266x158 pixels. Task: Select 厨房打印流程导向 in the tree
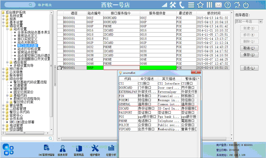click(27, 99)
